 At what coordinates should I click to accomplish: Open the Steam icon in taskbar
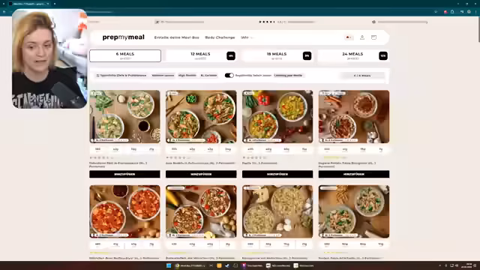coord(227,265)
